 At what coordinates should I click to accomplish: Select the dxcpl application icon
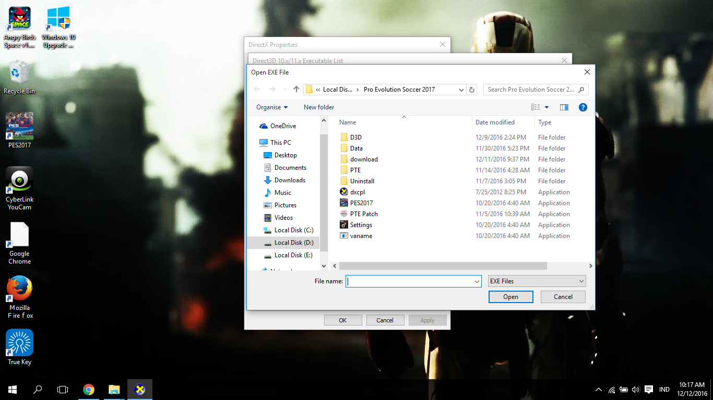(x=344, y=192)
